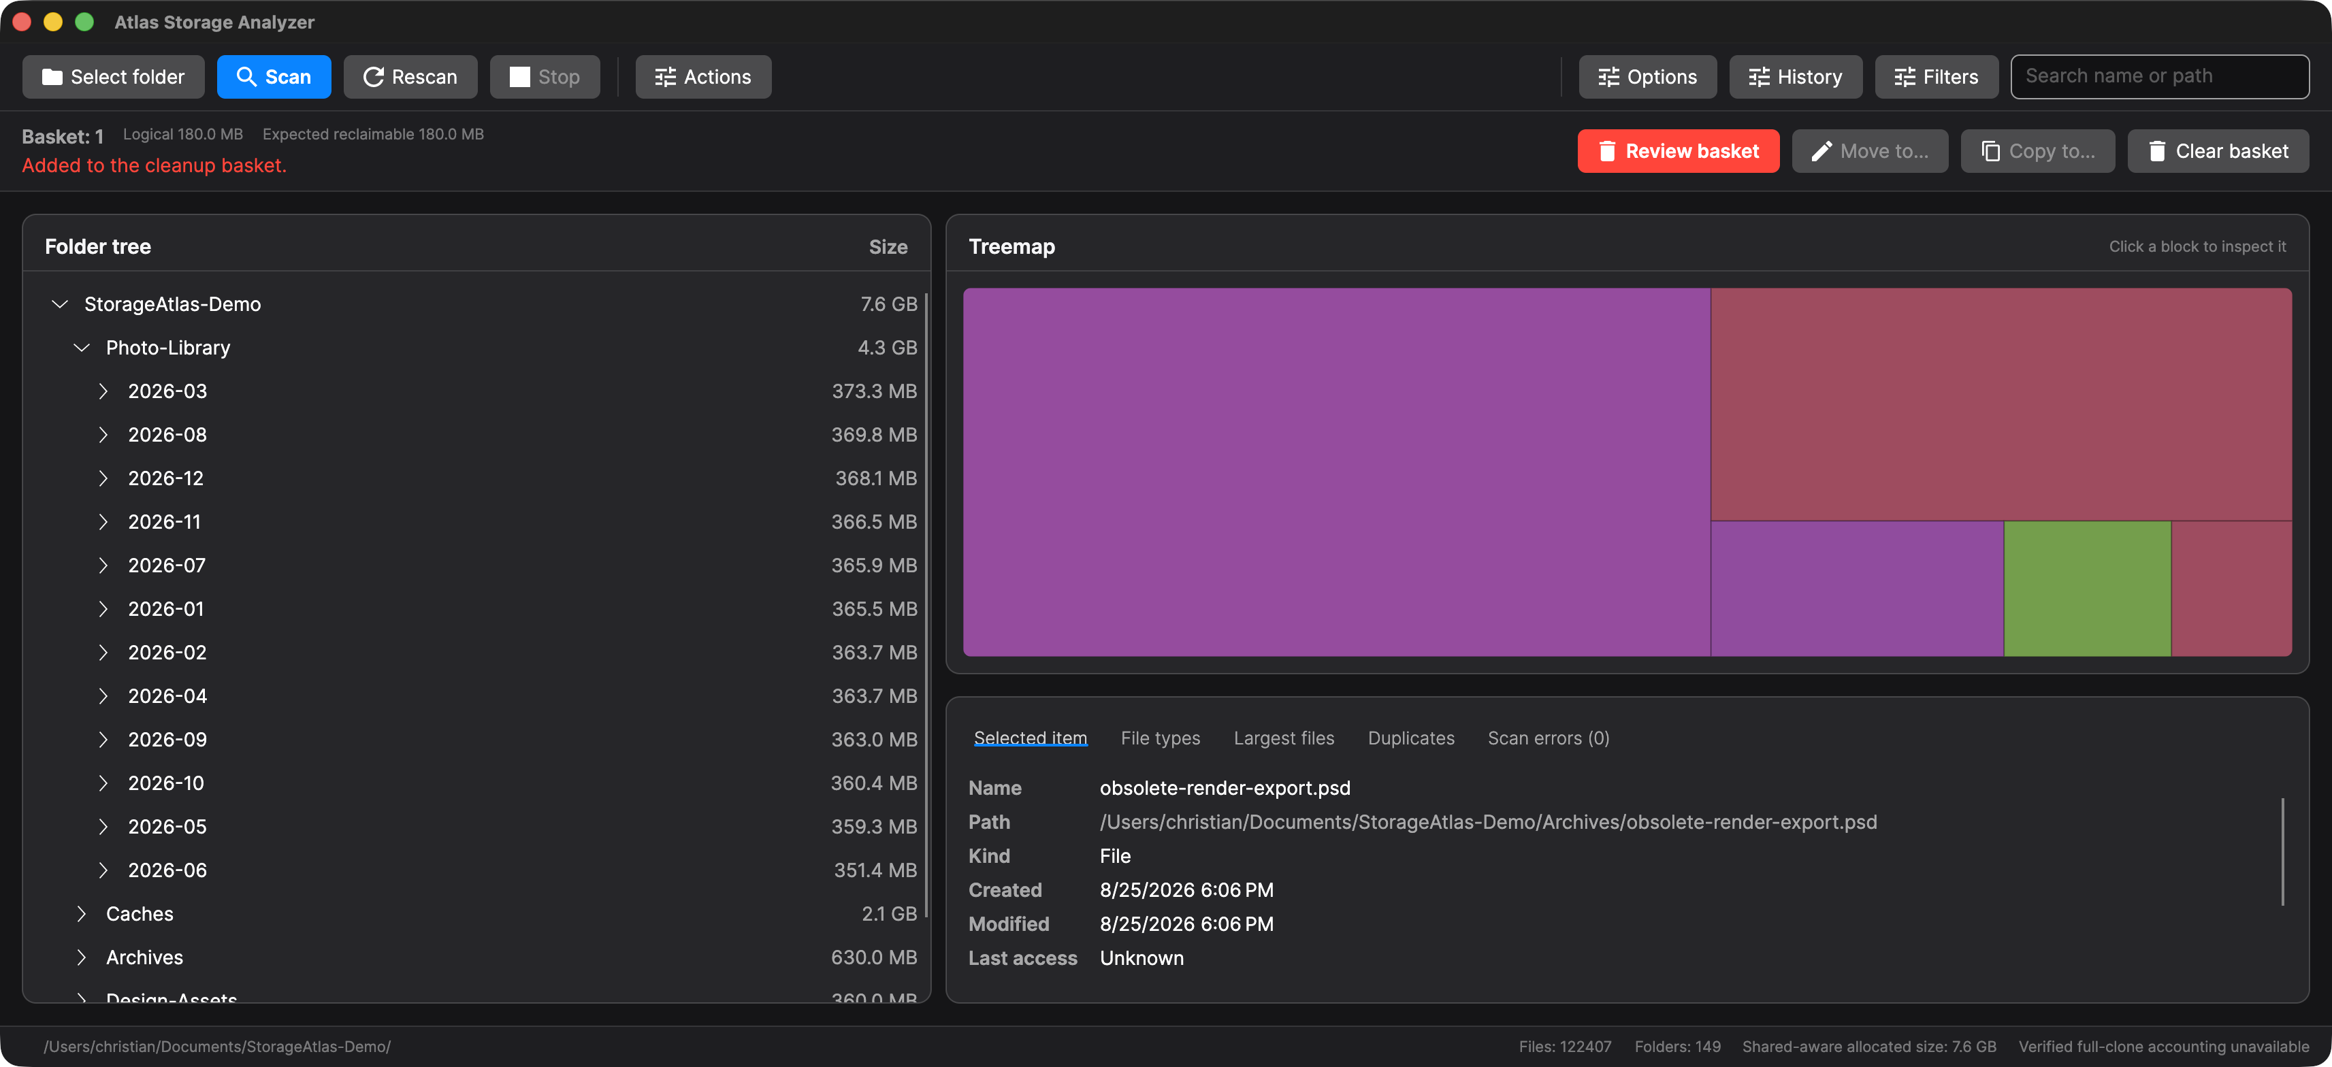This screenshot has height=1067, width=2332.
Task: Switch to the Selected item tab
Action: pos(1031,738)
